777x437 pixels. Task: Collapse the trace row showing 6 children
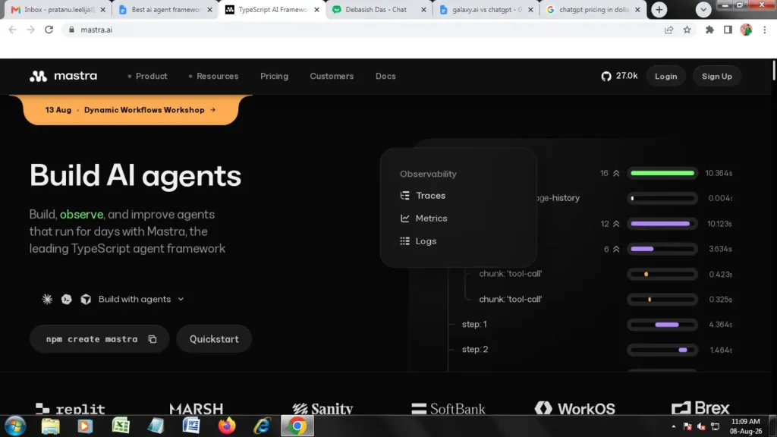coord(616,249)
